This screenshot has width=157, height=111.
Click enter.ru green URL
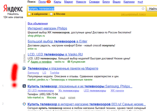click(32, 49)
